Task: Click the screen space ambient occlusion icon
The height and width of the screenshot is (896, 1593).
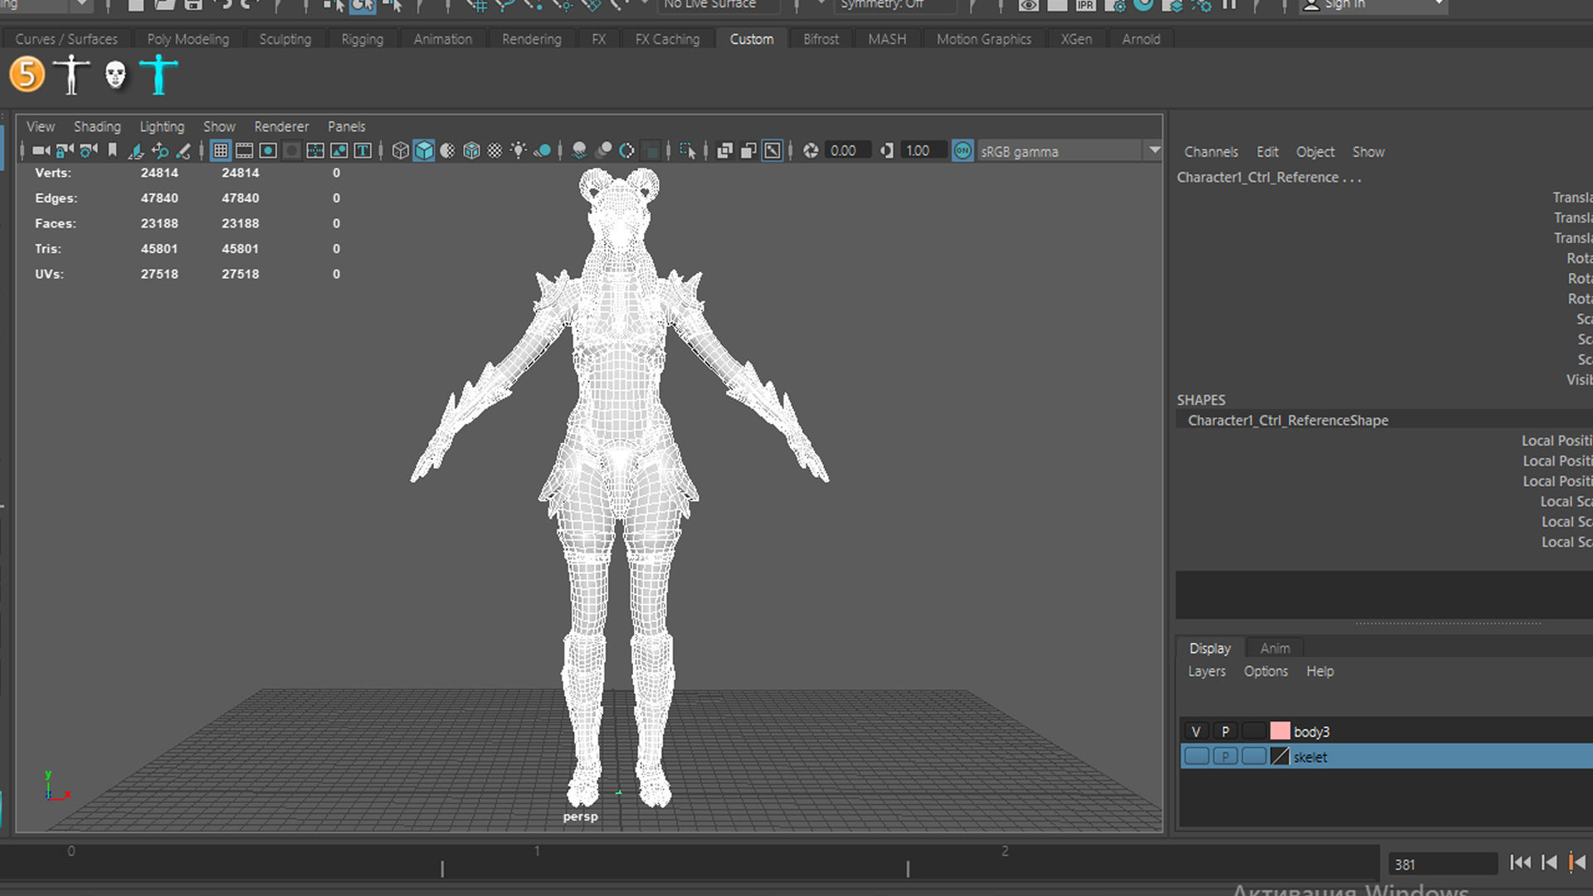Action: pos(579,150)
